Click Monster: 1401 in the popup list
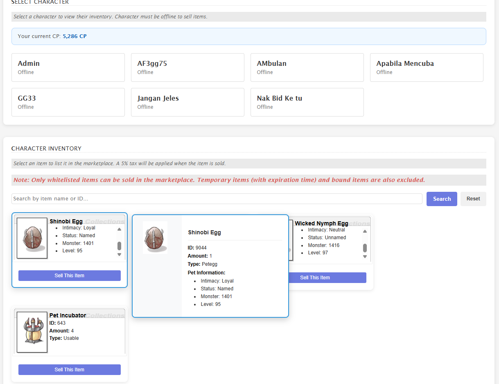Screen dimensions: 499x384 point(216,296)
